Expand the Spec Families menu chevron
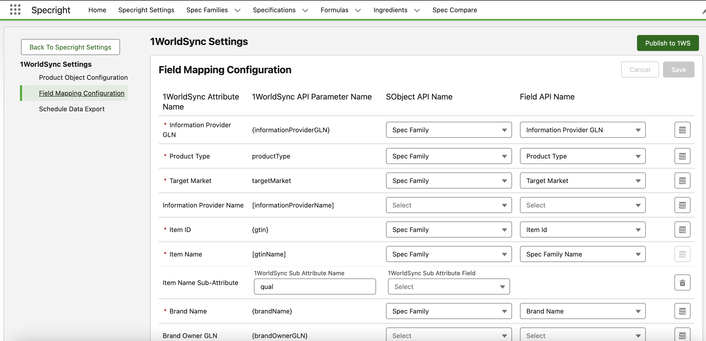 [237, 10]
